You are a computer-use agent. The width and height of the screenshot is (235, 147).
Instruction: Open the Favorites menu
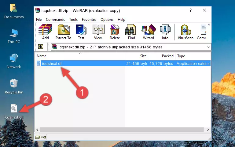tap(89, 20)
